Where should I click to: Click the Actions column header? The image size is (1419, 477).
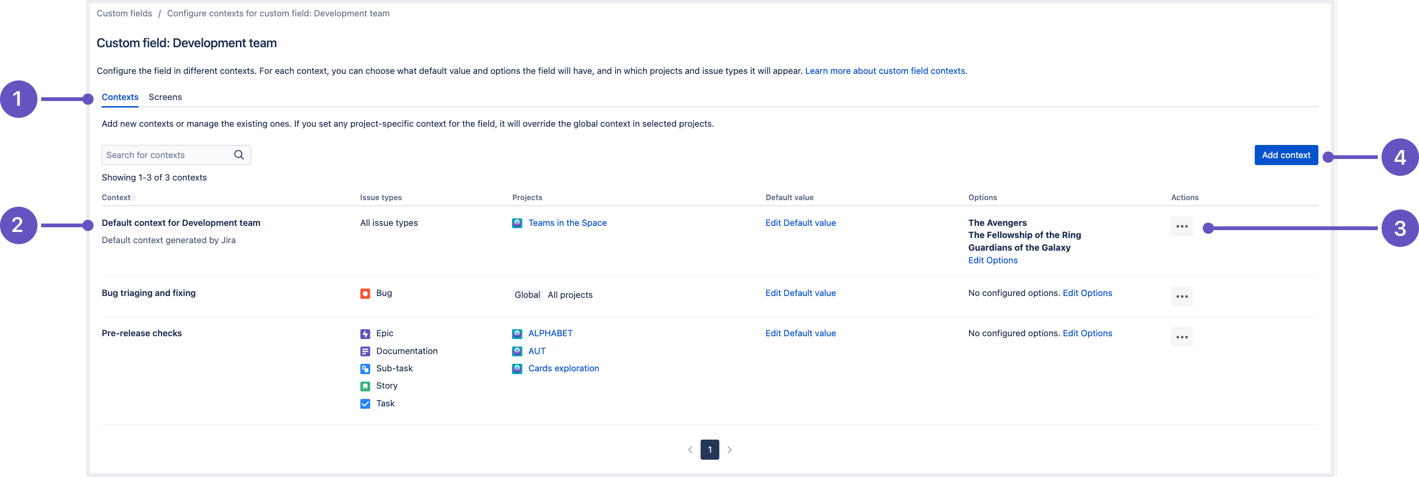click(1185, 197)
